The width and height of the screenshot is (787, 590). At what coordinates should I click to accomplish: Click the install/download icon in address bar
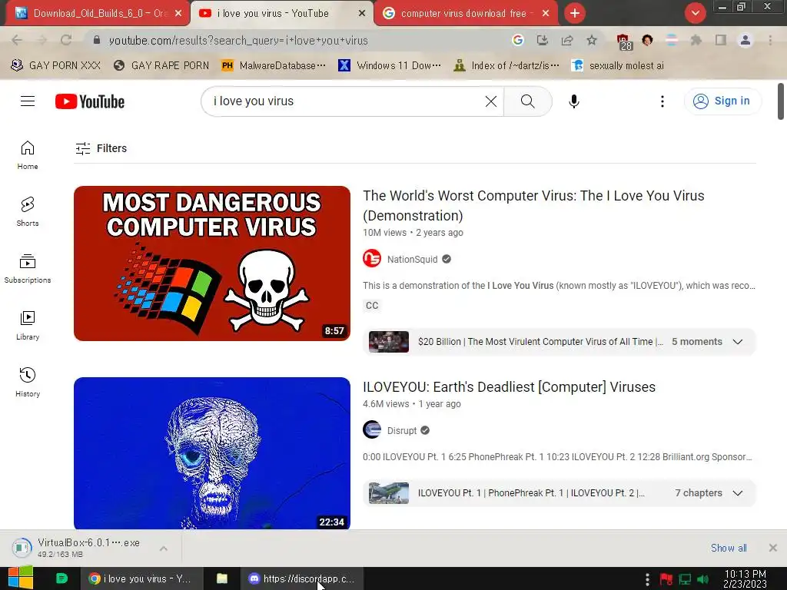pyautogui.click(x=542, y=40)
